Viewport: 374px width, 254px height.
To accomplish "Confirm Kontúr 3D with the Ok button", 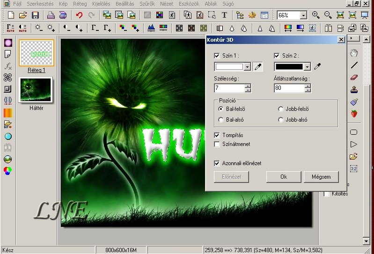I will 284,177.
